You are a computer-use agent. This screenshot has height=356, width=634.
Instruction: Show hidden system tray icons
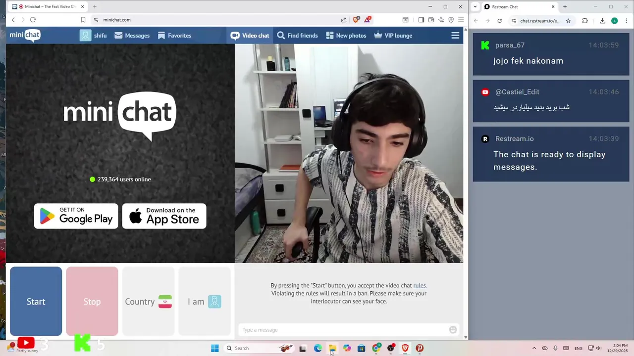pos(534,348)
